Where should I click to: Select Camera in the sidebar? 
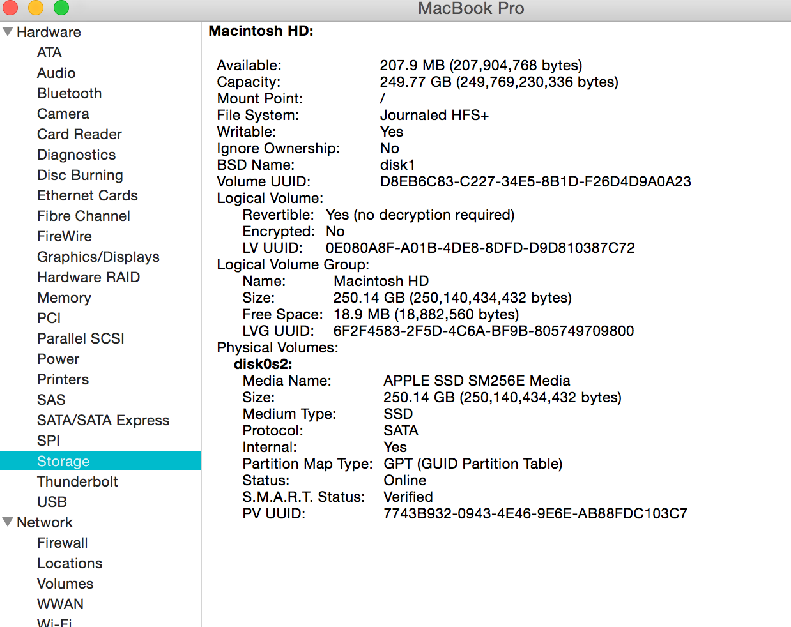click(x=63, y=114)
